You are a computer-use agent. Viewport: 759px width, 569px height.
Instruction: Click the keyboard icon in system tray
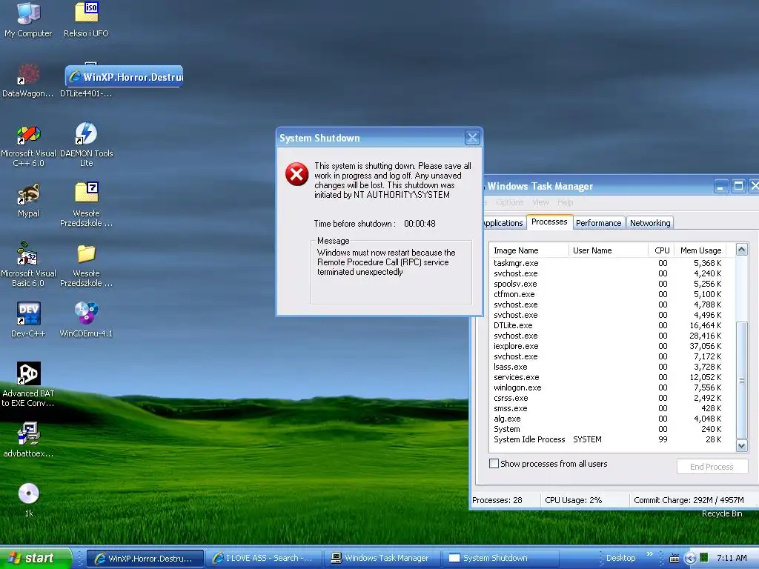tap(675, 559)
